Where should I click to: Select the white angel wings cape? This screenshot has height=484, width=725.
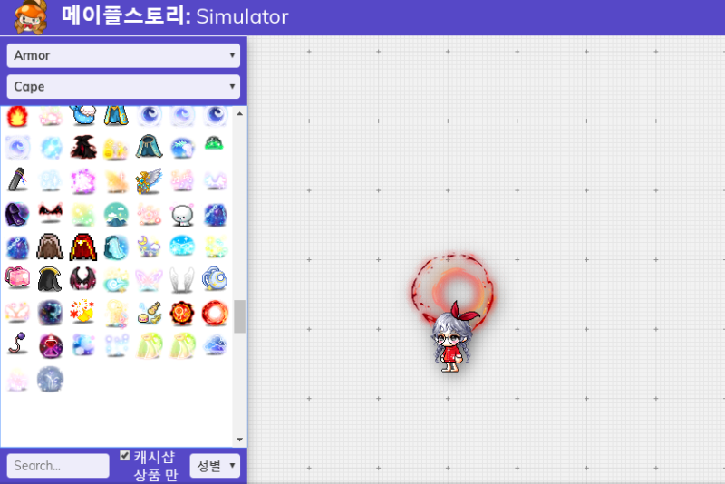tap(182, 280)
